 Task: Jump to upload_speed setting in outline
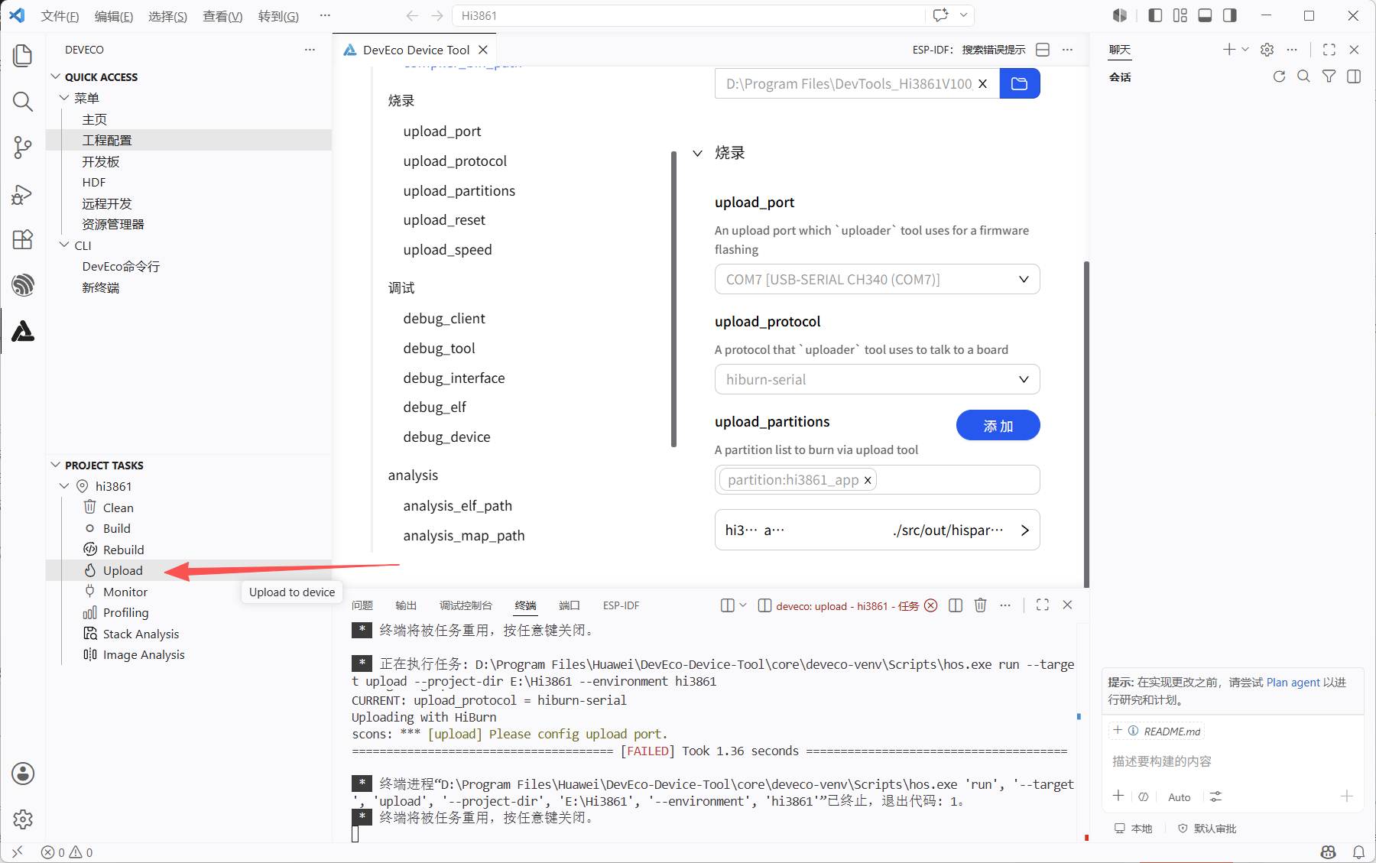[x=447, y=250]
